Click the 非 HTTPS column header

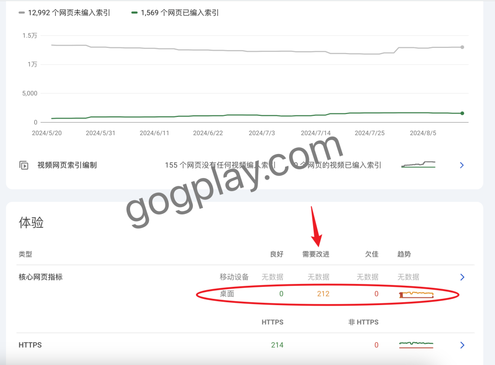(364, 322)
